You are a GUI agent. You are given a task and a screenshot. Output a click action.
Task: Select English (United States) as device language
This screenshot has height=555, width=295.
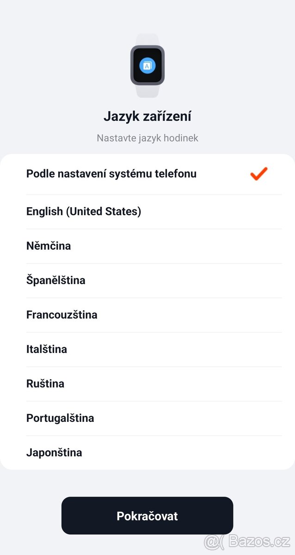point(84,211)
